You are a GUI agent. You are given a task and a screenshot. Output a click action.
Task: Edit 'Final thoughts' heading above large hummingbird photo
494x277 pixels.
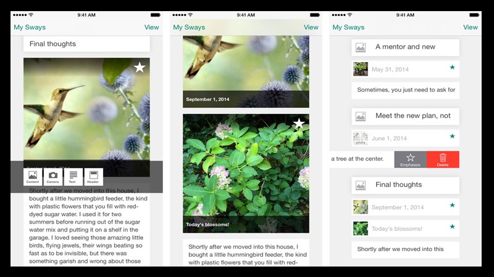click(86, 44)
